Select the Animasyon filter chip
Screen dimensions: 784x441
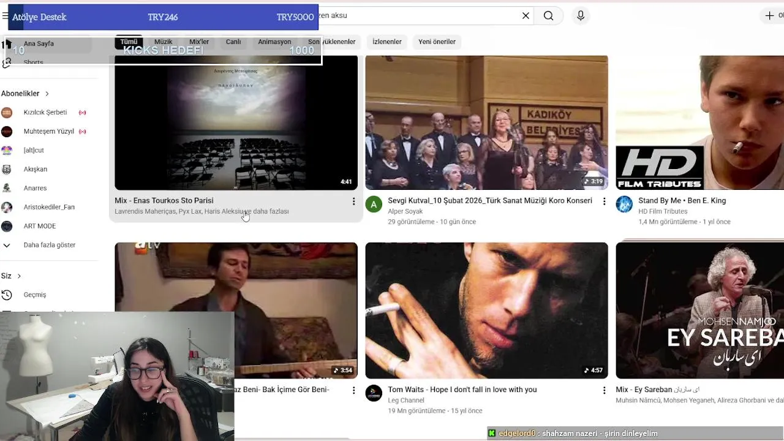[x=274, y=42]
